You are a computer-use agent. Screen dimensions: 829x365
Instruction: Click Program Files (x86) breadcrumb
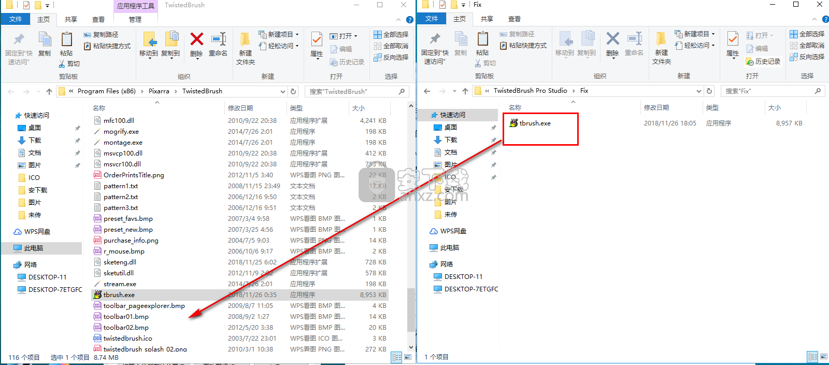tap(107, 91)
